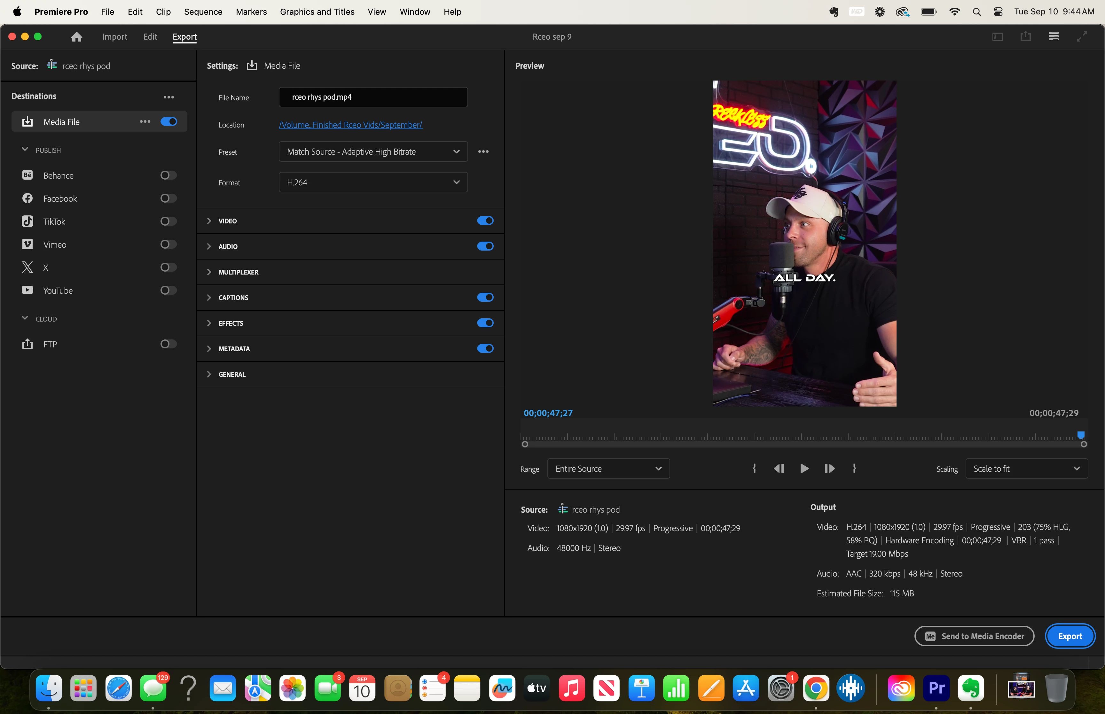Switch to the Import tab
Image resolution: width=1105 pixels, height=714 pixels.
tap(114, 37)
